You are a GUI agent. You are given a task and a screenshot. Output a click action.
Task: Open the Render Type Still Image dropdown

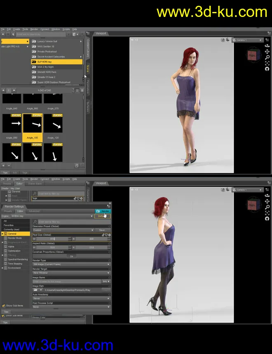click(x=71, y=264)
